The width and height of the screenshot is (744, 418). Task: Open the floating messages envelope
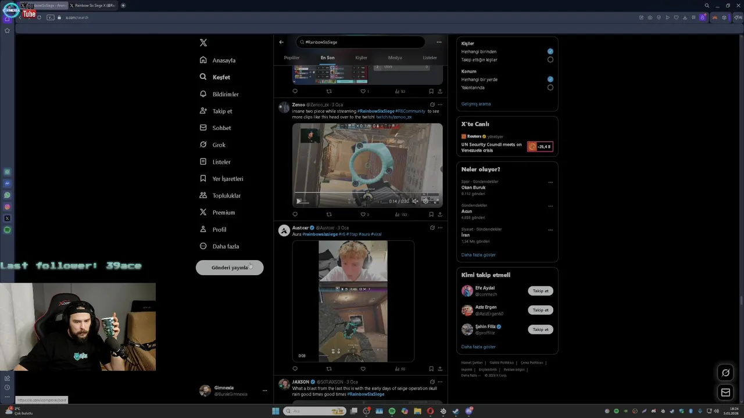[725, 393]
